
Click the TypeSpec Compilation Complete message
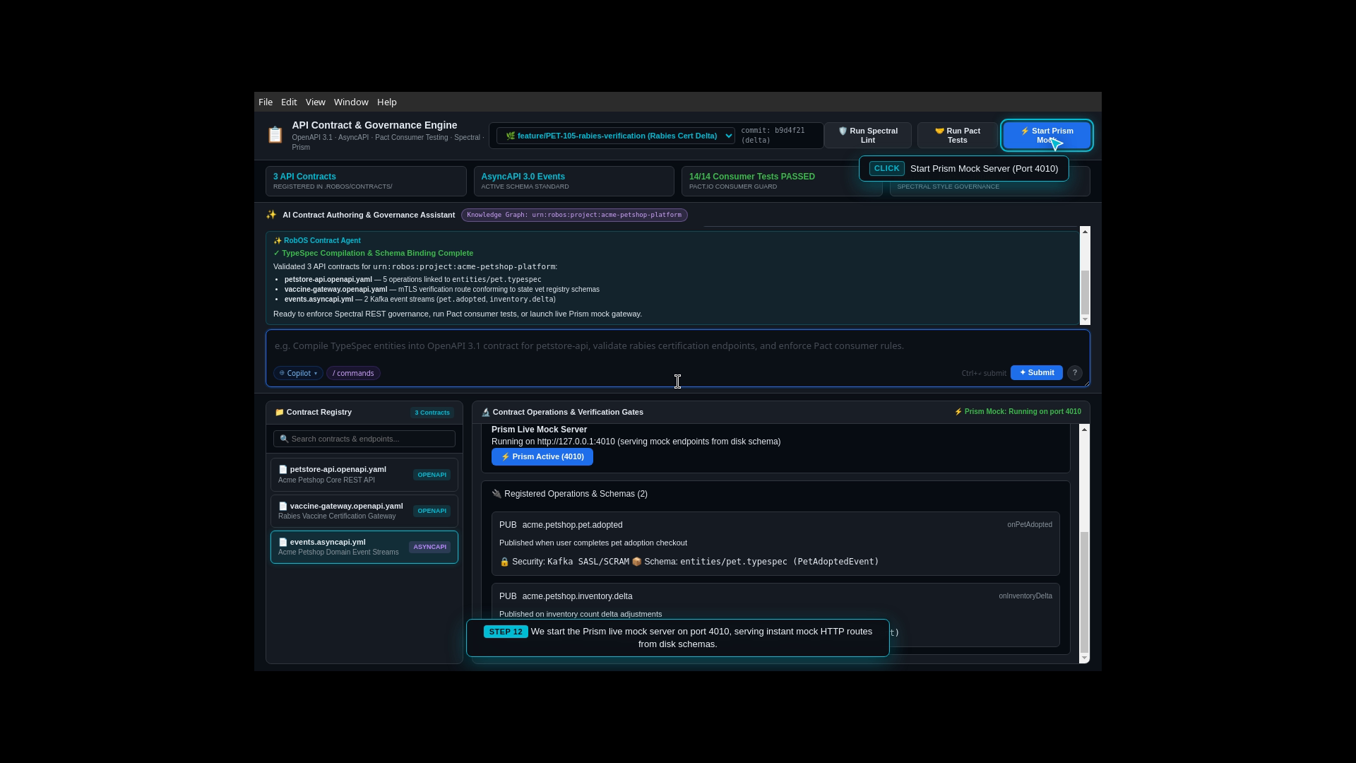[374, 253]
